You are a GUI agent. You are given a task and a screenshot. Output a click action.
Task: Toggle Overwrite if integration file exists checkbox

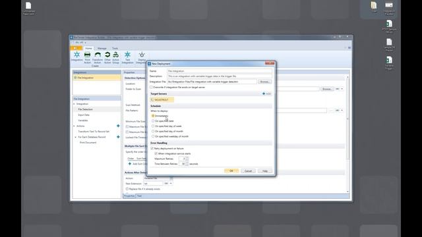click(x=151, y=87)
